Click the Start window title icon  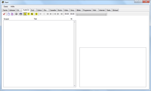coord(3,2)
